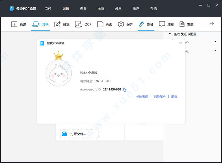The image size is (222, 163).
Task: Open the 压缩 menu
Action: click(x=101, y=9)
